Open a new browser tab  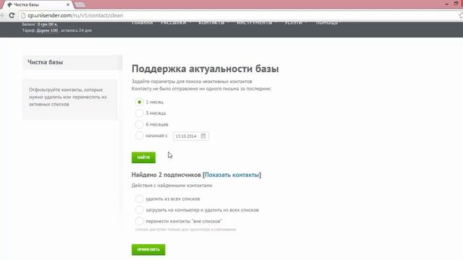(x=80, y=5)
